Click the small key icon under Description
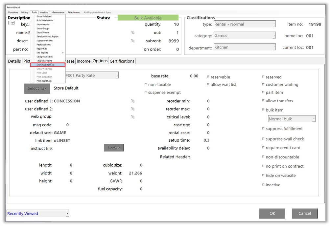 (12, 23)
